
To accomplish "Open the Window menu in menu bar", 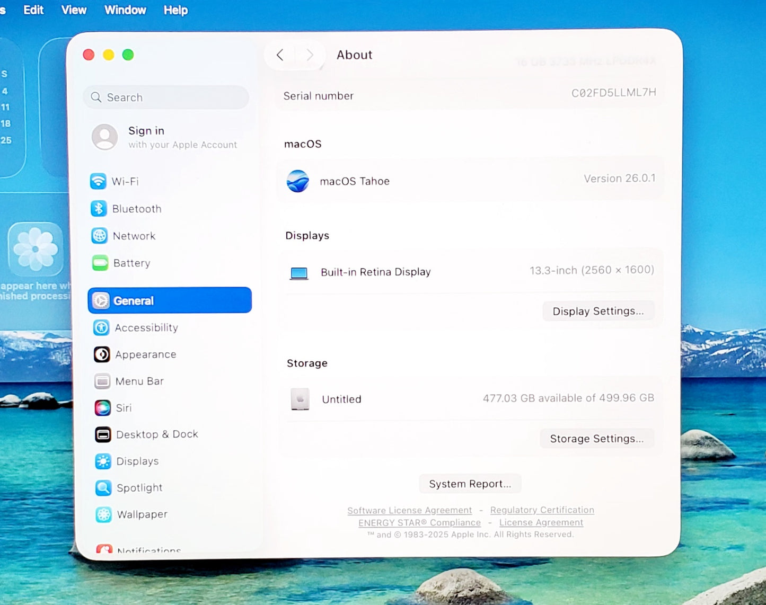I will coord(125,10).
